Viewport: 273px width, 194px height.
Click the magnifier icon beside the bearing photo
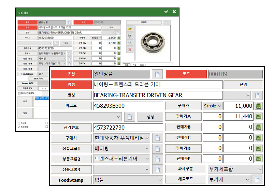130,43
